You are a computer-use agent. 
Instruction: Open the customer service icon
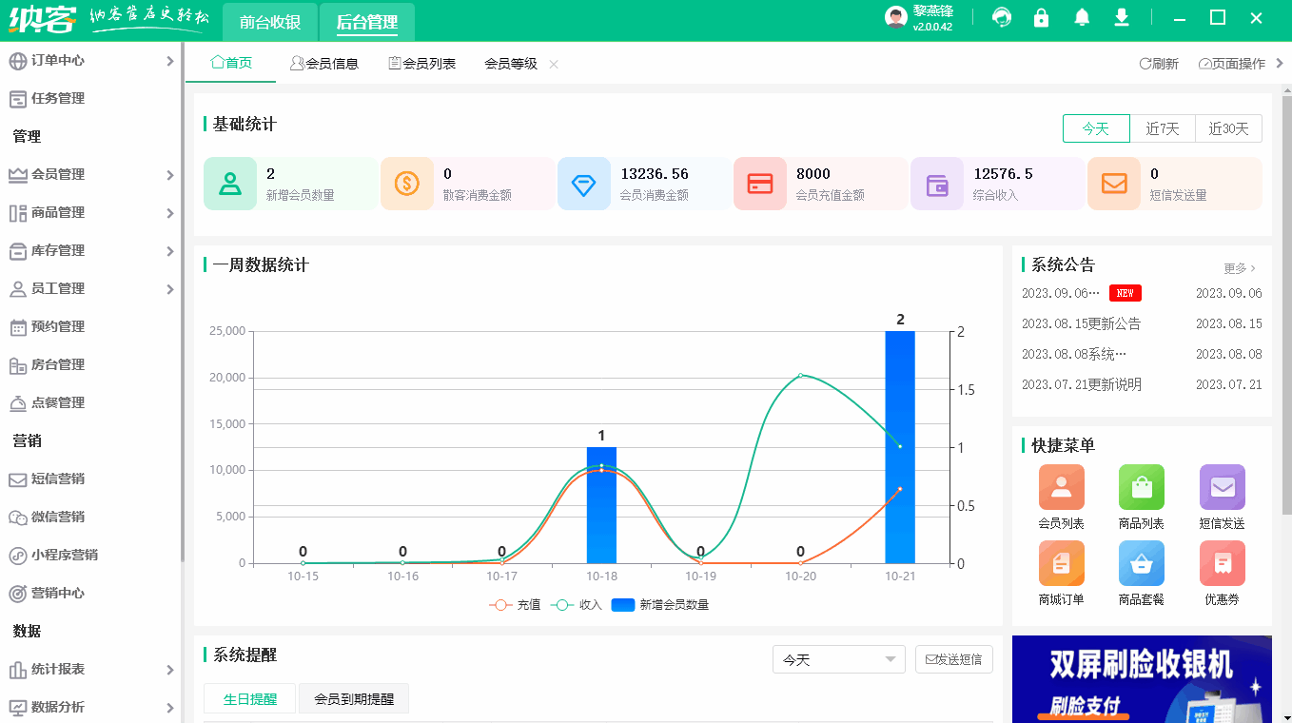click(1002, 17)
